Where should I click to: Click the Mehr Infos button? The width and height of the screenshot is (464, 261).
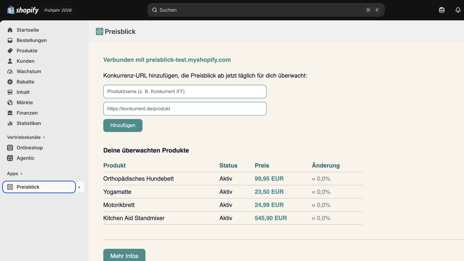(124, 255)
